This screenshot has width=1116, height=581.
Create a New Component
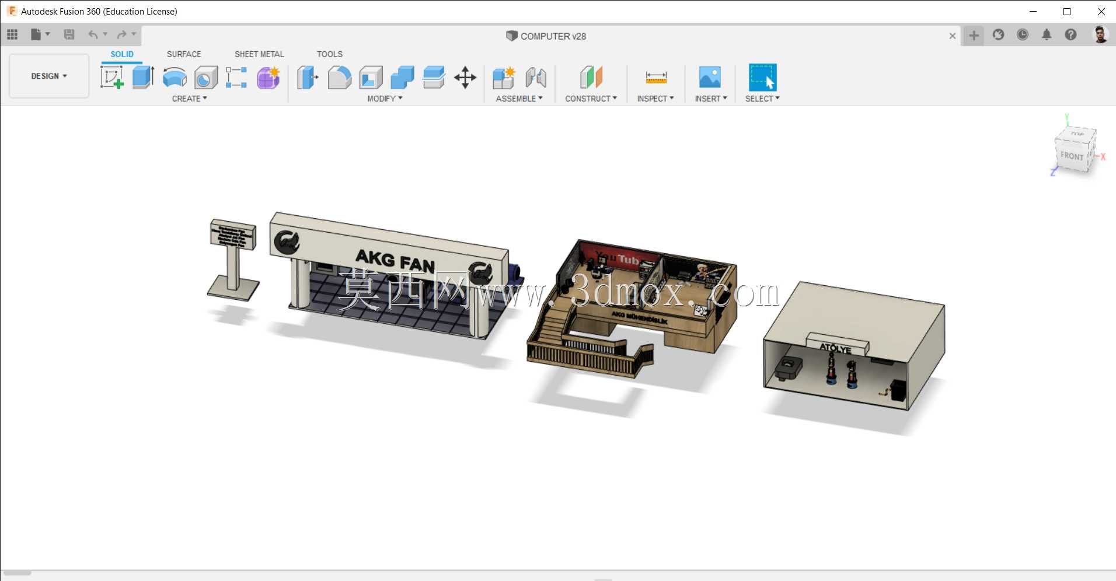click(x=504, y=78)
